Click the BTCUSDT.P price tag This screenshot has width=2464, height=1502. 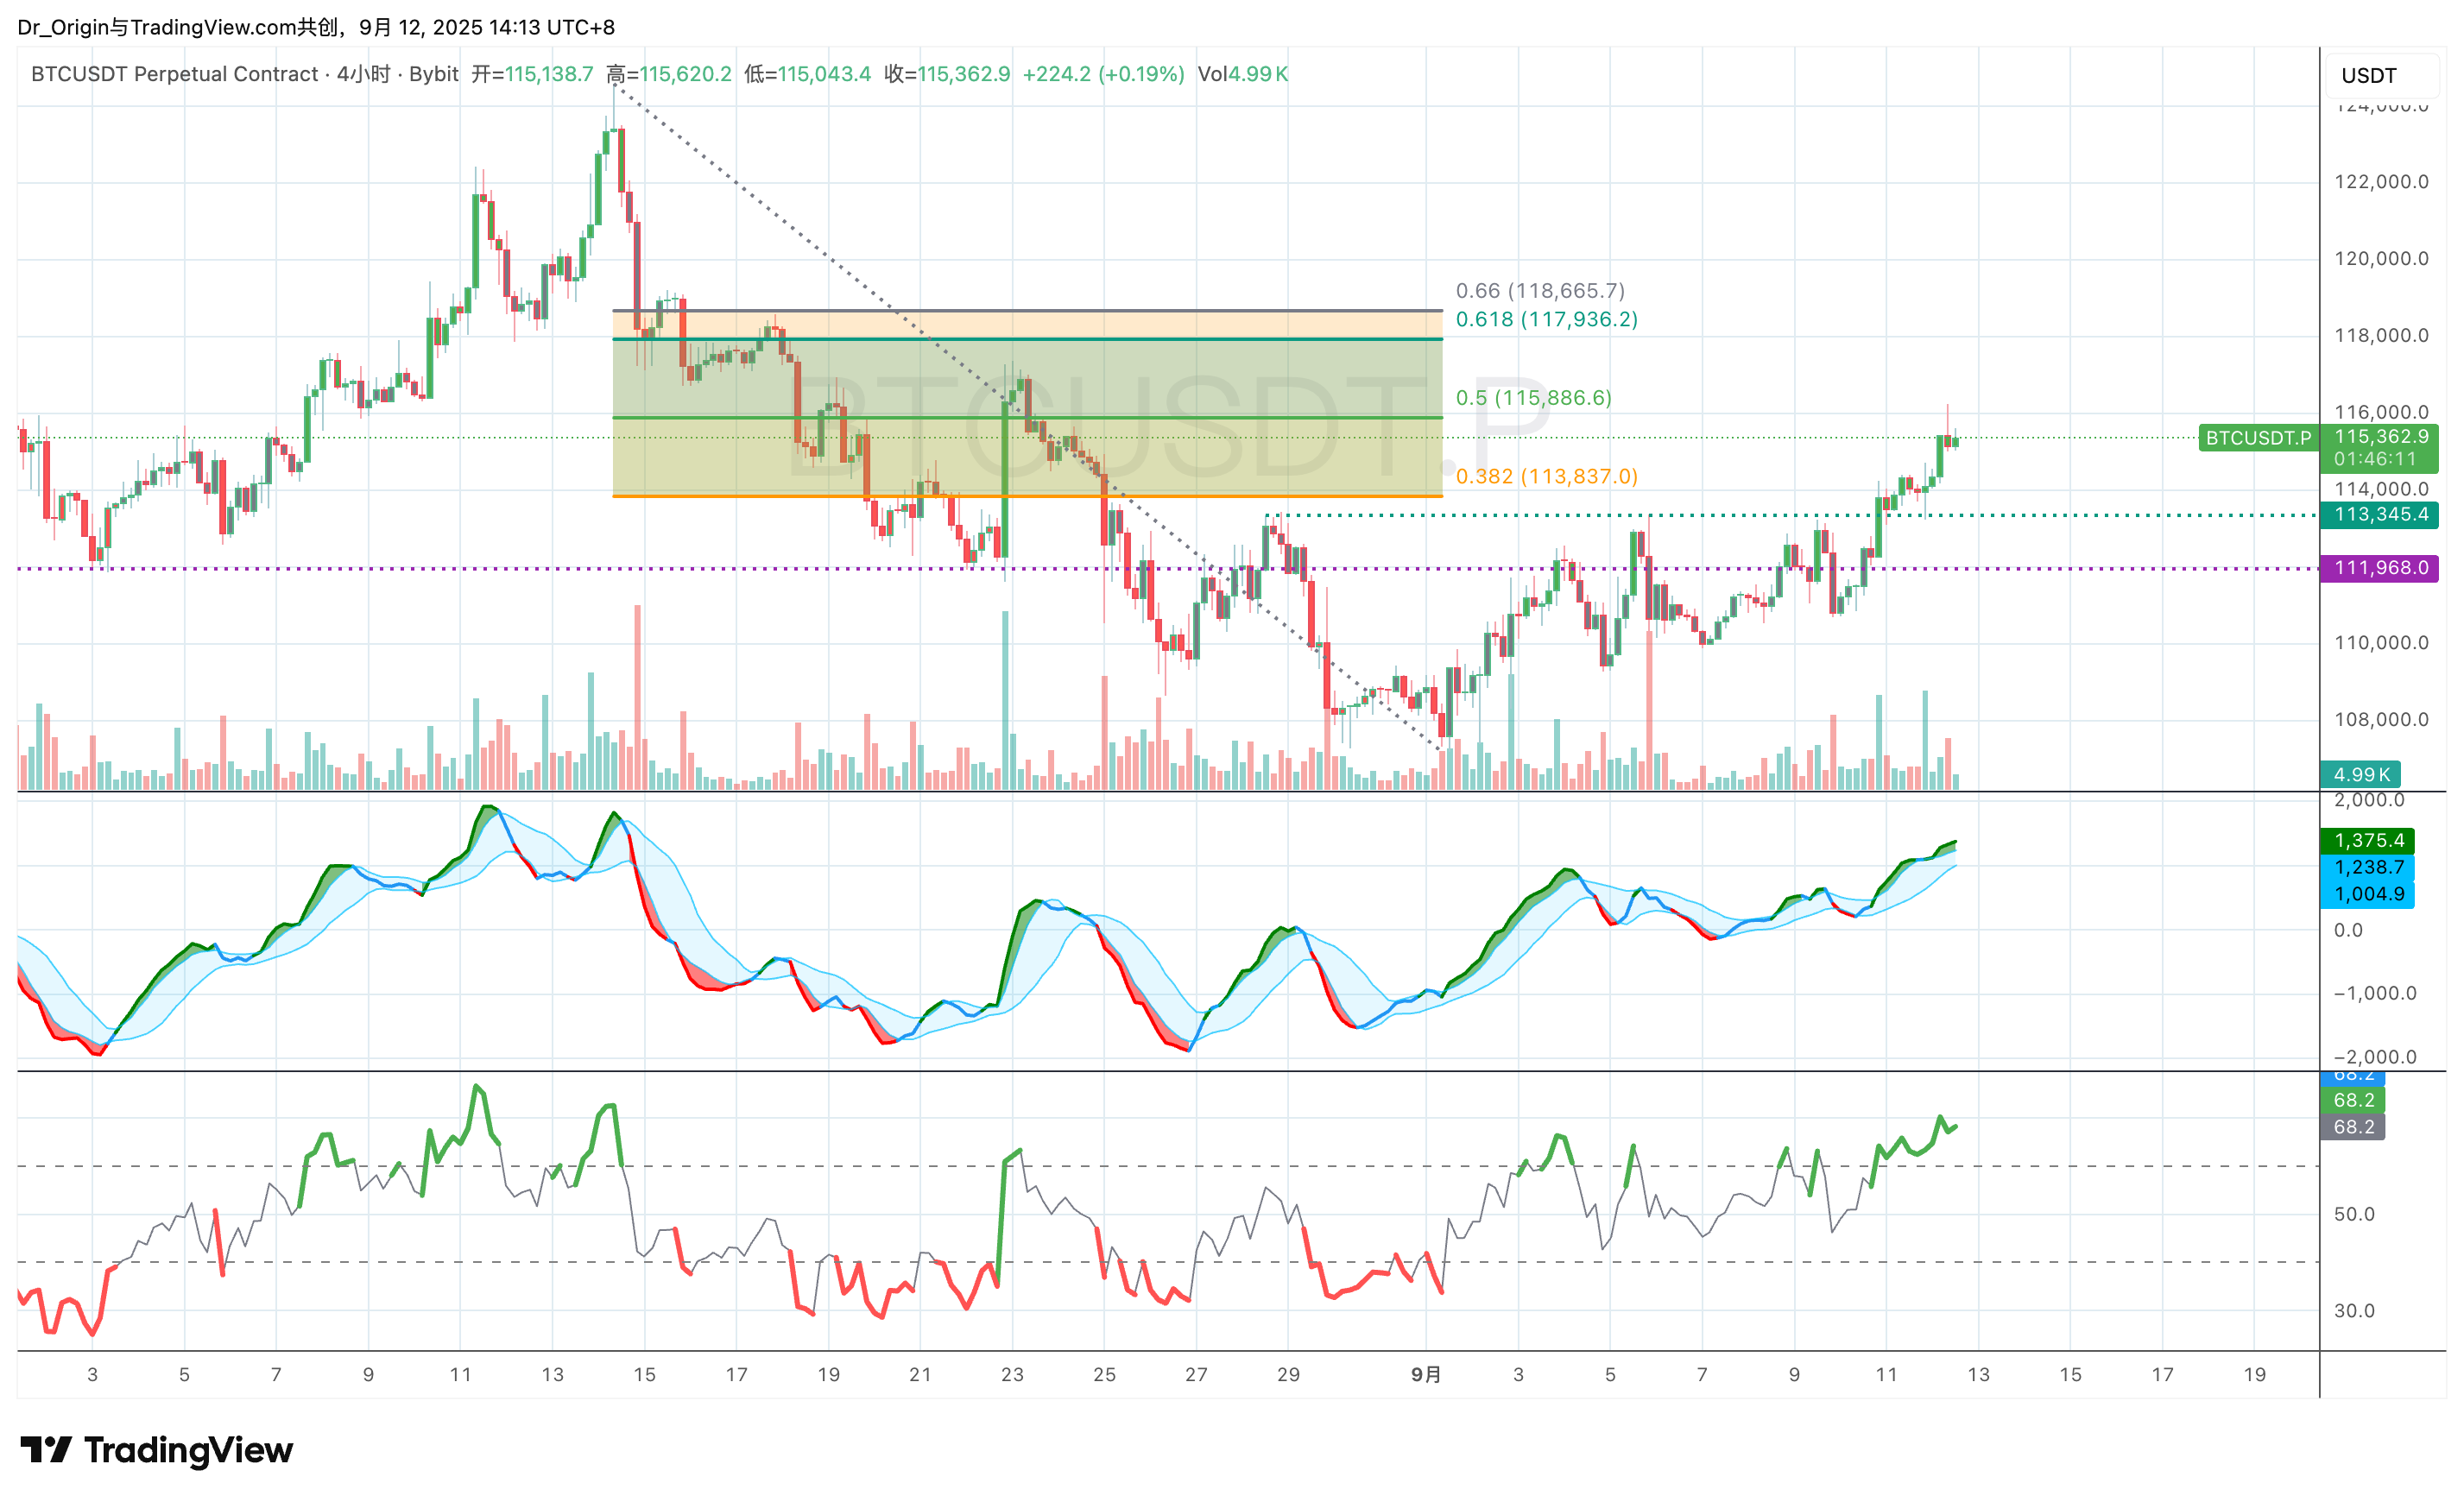2258,438
